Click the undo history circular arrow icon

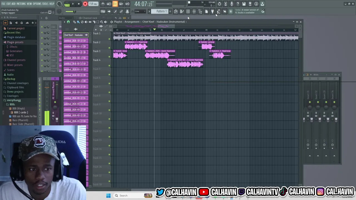tap(219, 4)
